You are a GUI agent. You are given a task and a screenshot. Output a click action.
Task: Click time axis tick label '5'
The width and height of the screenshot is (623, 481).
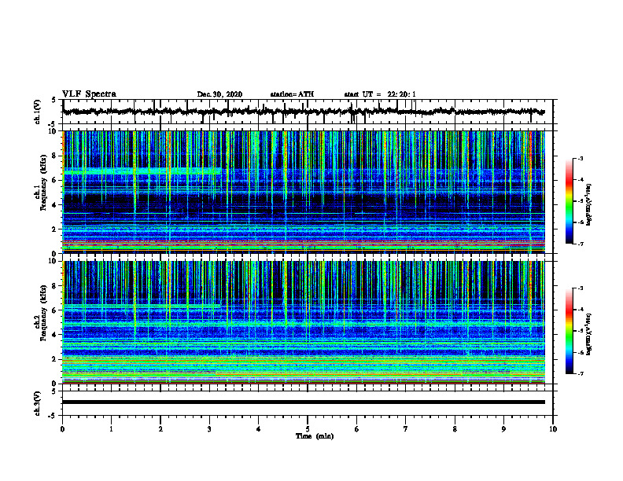point(308,429)
